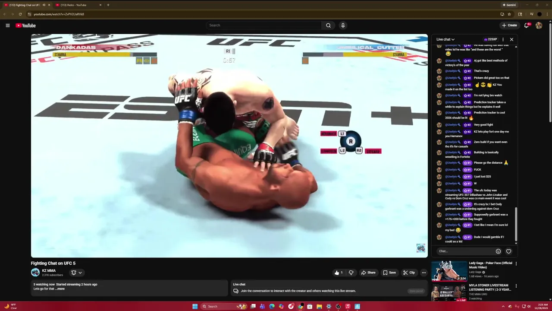
Task: Open O'Malley Adesanya livestream thumbnail
Action: coord(450,292)
